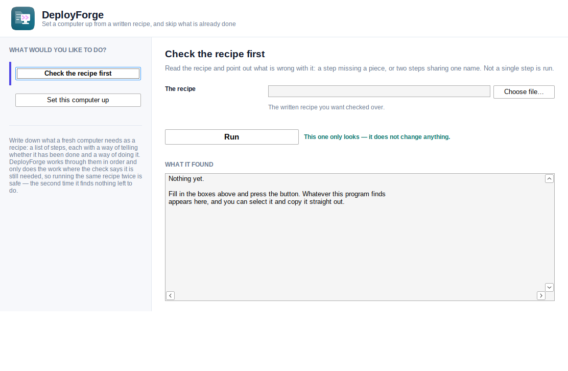Click the 'WHAT IT FOUND' heading
This screenshot has height=371, width=568.
(x=189, y=165)
